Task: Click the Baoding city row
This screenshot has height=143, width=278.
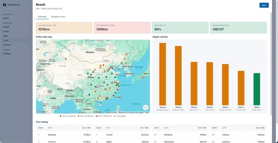Action: click(64, 135)
